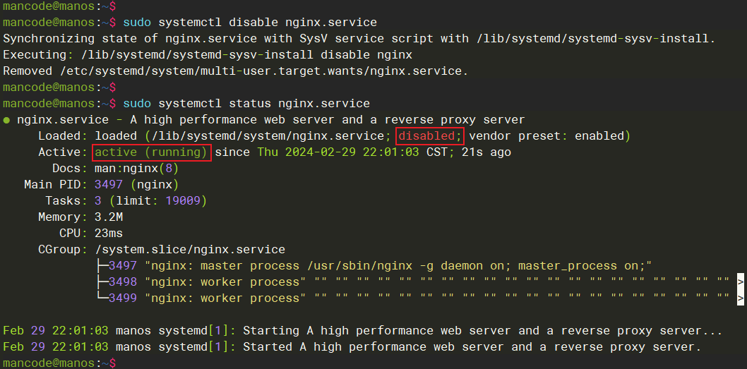The width and height of the screenshot is (747, 369).
Task: Click the "sudo systemctl disable nginx.service" command
Action: 249,23
